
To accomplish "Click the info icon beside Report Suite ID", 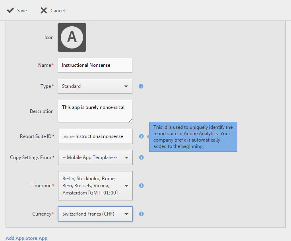I will tap(141, 136).
